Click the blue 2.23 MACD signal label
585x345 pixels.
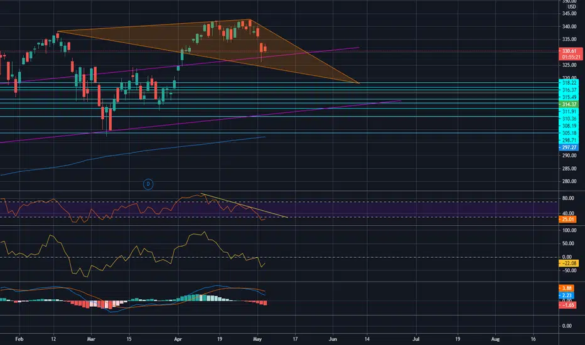[566, 295]
